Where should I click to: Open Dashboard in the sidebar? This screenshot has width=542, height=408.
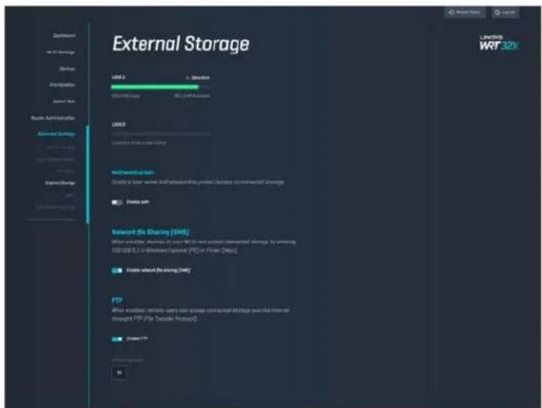pos(64,35)
